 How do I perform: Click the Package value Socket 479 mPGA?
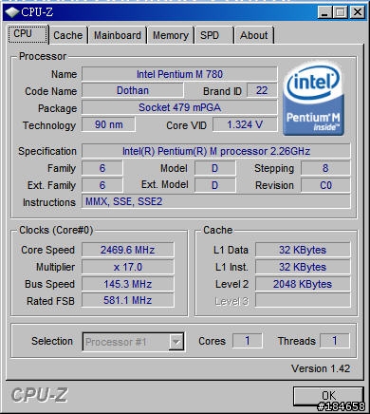[x=179, y=107]
